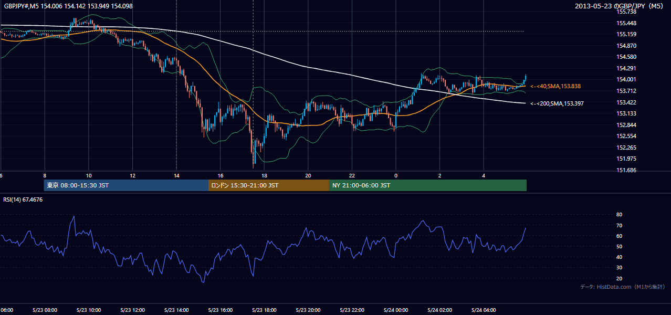Click the '5/23 08:00' bottom time label
Viewport: 671px width, 315px height.
pos(45,310)
